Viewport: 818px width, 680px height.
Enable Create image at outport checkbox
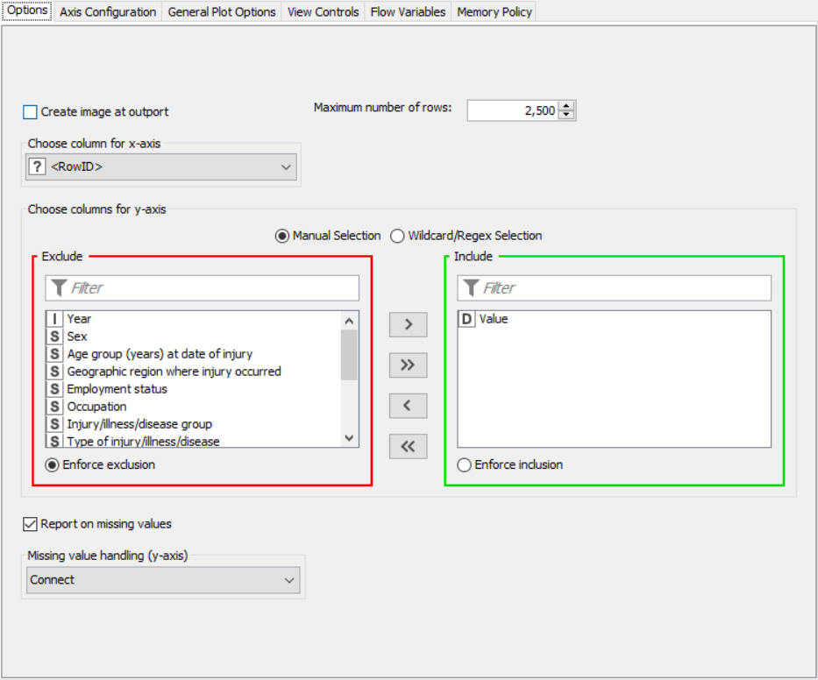click(31, 112)
